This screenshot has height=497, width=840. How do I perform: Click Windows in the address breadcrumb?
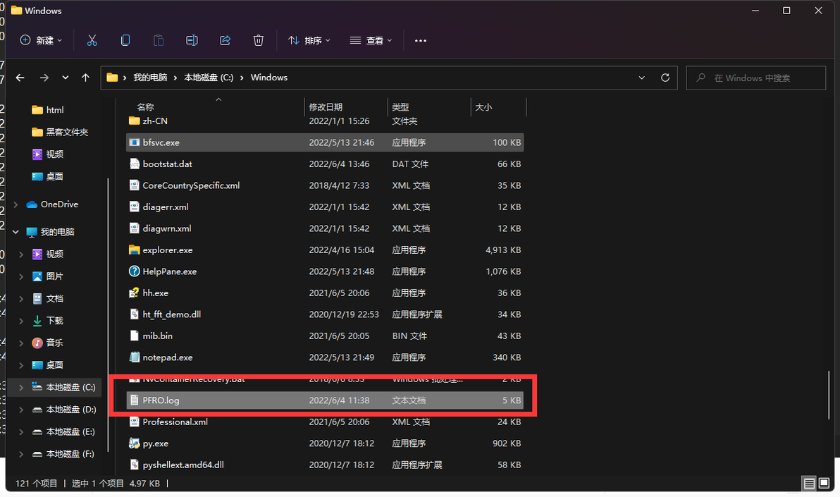click(x=269, y=78)
